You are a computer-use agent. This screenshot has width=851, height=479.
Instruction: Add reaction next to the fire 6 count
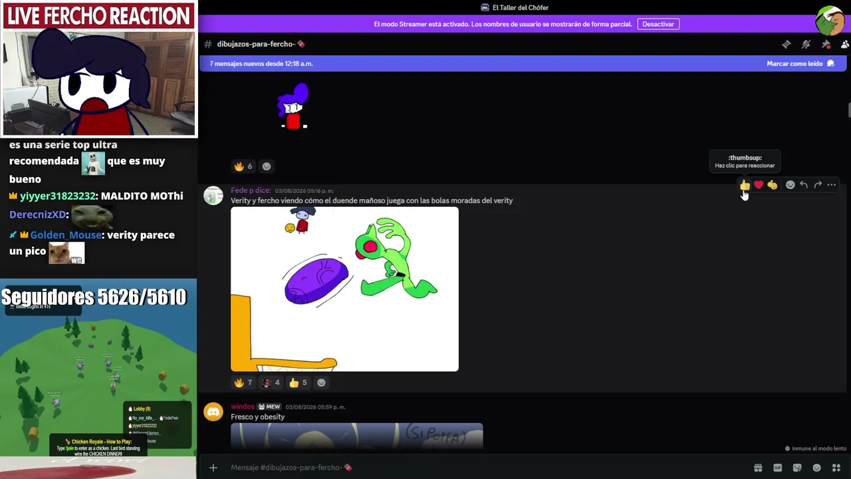coord(267,166)
